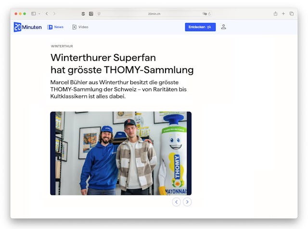Expand the sidebar dropdown arrow
This screenshot has width=308, height=229.
coord(39,13)
